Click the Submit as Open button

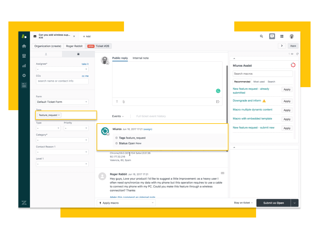tap(273, 203)
